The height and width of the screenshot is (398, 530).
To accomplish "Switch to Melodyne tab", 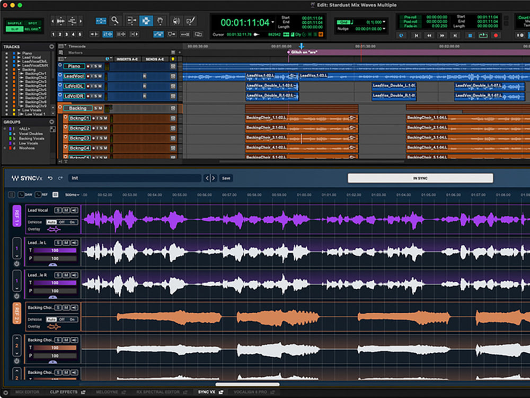I will [107, 392].
